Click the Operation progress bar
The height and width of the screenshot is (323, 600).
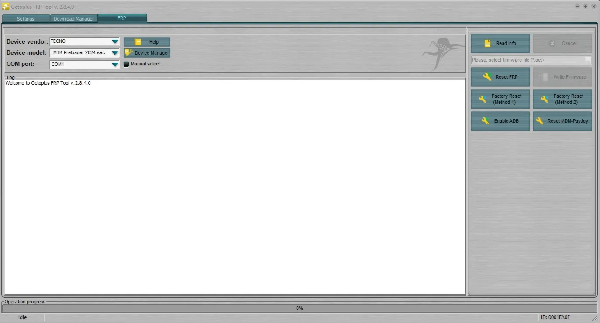(x=300, y=308)
